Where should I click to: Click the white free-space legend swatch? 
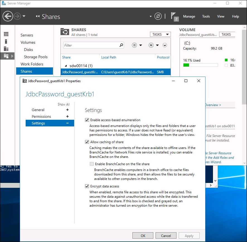(226, 65)
